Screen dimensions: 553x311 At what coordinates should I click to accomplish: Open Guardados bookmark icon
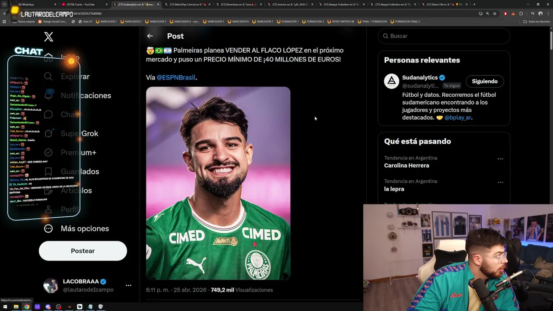48,171
